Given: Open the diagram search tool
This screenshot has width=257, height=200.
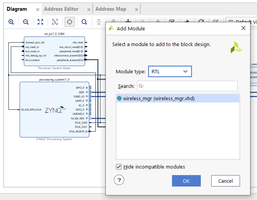Looking at the screenshot, I should (84, 22).
